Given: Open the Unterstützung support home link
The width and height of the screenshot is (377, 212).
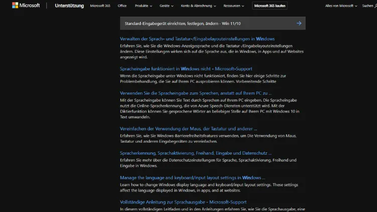Looking at the screenshot, I should (x=69, y=6).
